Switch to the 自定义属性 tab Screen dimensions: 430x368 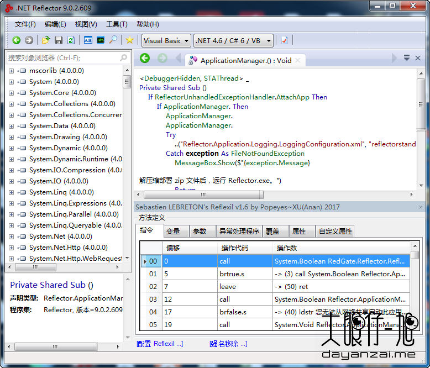pos(335,232)
